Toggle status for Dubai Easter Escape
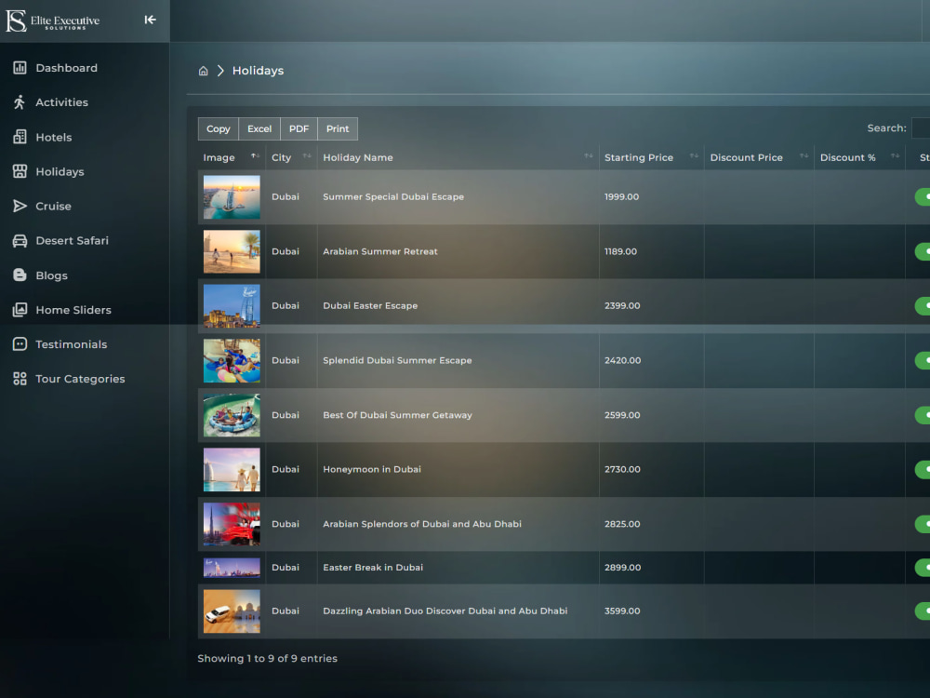This screenshot has height=698, width=930. pos(923,306)
